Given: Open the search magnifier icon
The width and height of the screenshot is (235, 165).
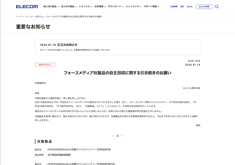Looking at the screenshot, I should click(x=217, y=7).
